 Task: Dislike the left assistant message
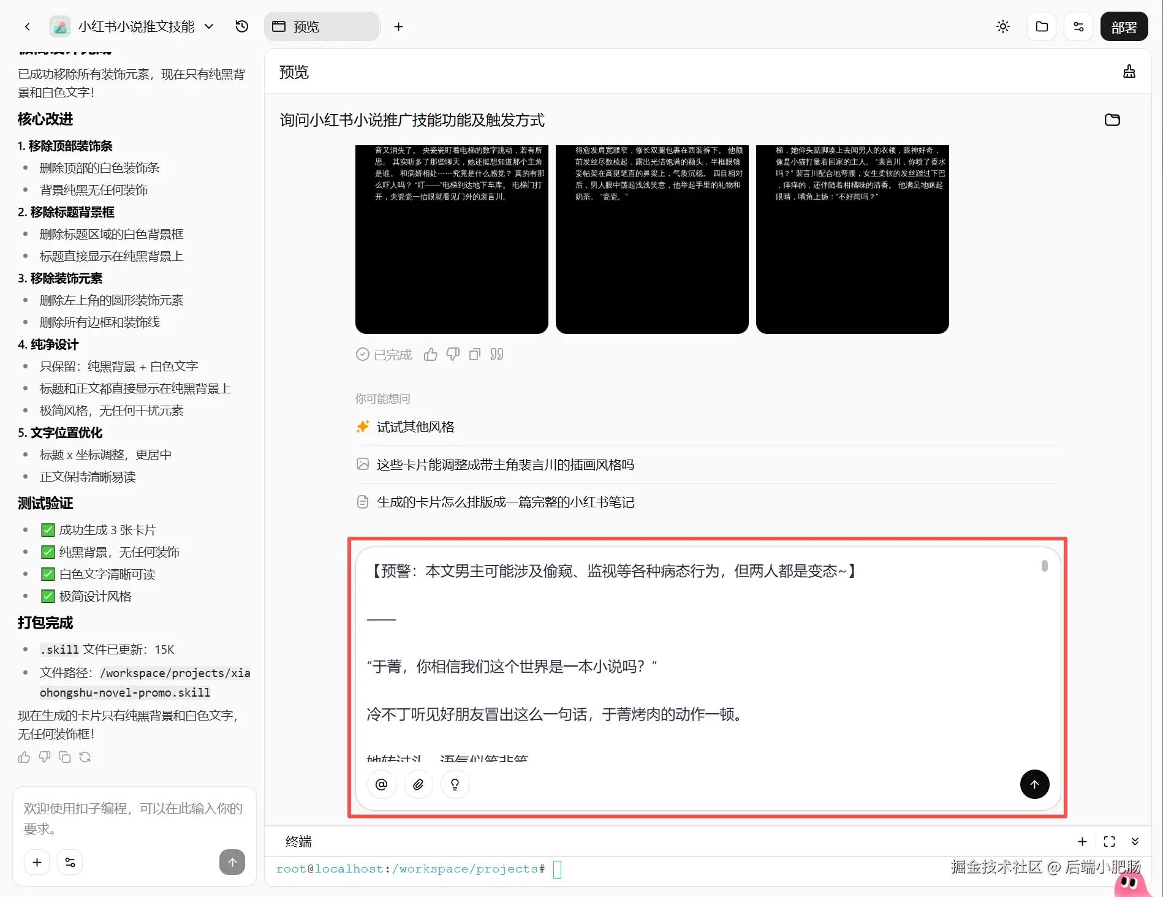click(x=44, y=757)
